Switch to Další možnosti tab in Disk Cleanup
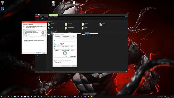This screenshot has width=174, height=98. (31, 24)
